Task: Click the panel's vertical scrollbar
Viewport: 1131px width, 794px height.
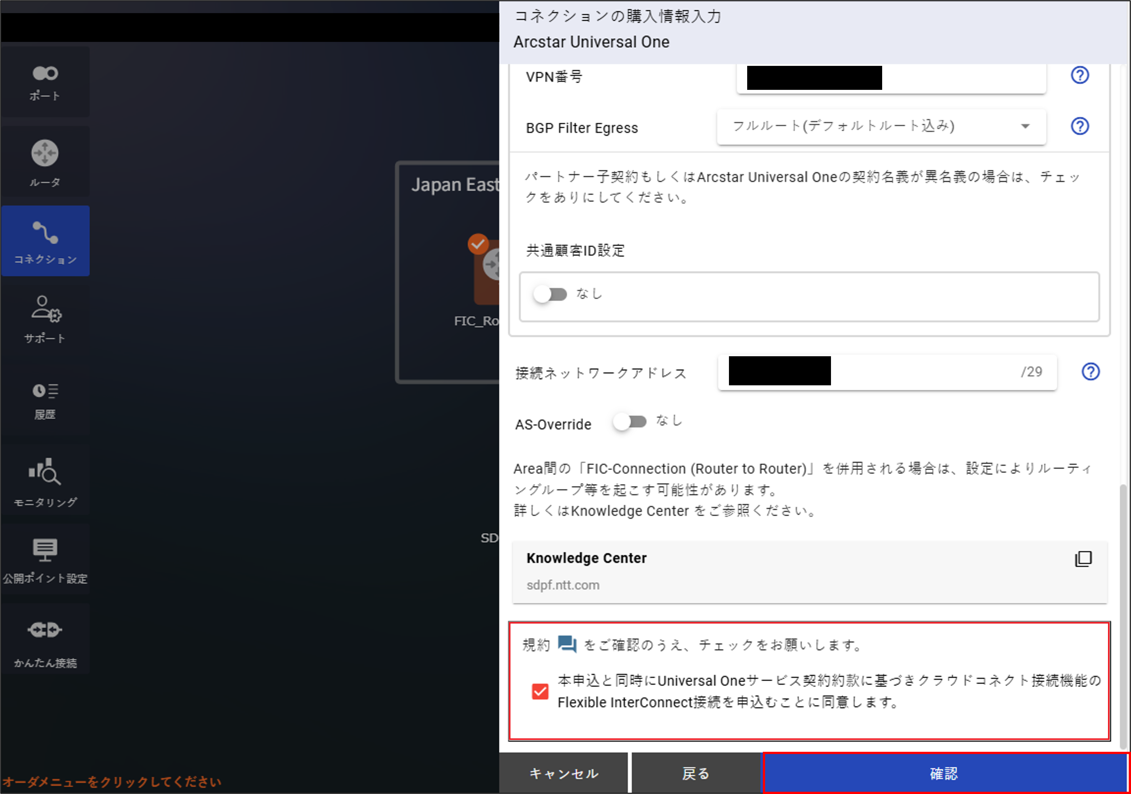Action: 1123,617
